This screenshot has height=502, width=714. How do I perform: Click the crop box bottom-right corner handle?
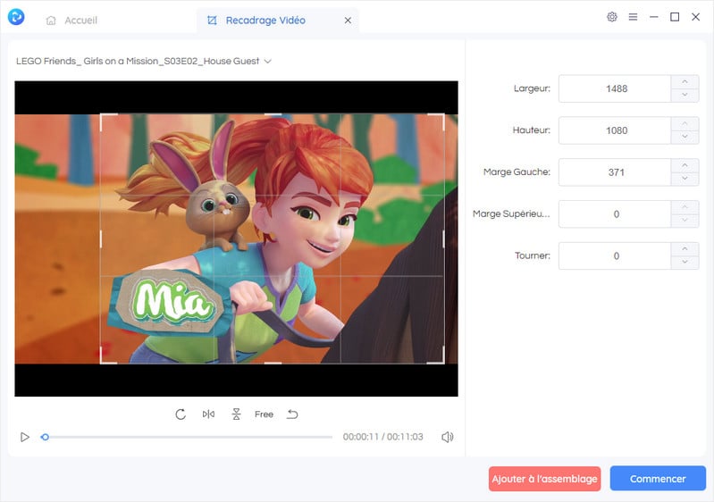(x=443, y=364)
